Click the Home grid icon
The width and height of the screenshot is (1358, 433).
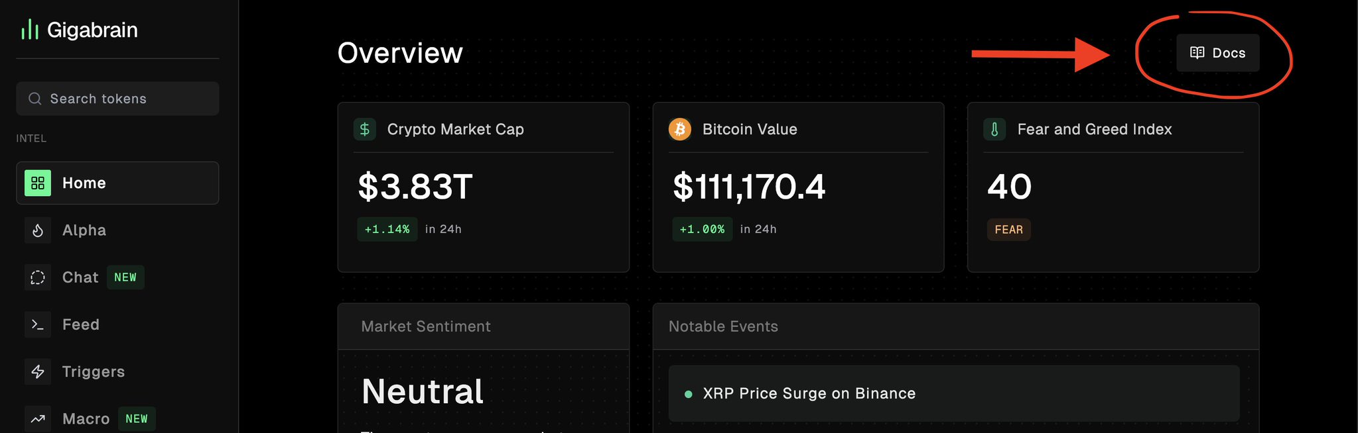coord(38,183)
